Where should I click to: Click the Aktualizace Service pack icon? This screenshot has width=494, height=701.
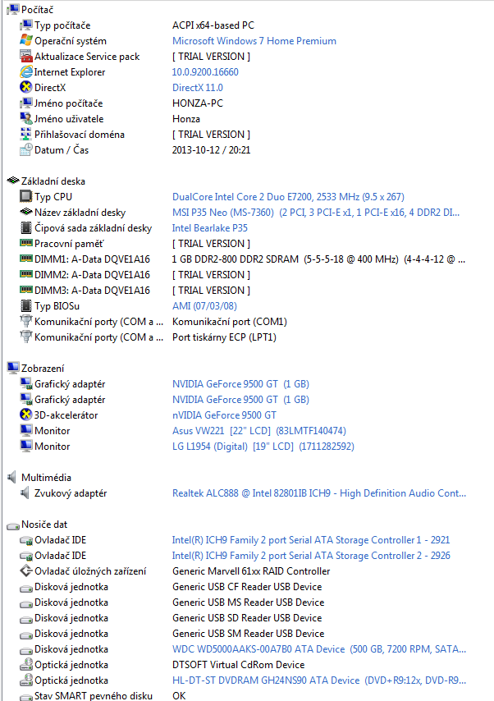pyautogui.click(x=26, y=56)
